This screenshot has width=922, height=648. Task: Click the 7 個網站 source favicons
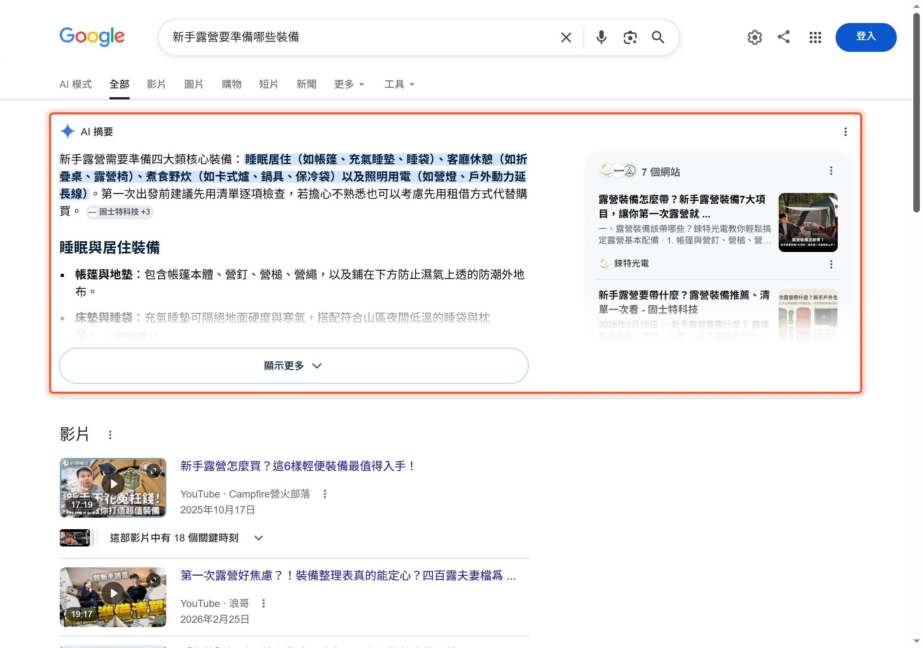tap(618, 171)
